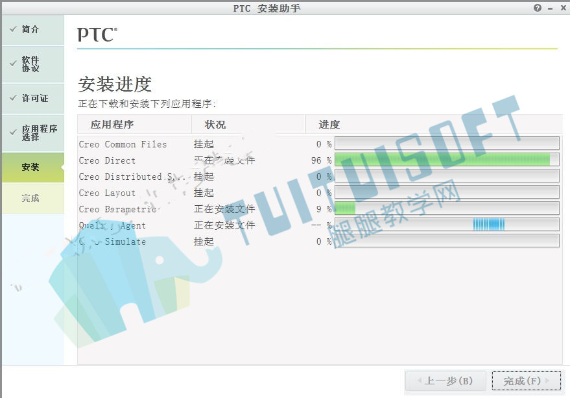
Task: Close the PTC 安装助手 window
Action: pos(562,8)
